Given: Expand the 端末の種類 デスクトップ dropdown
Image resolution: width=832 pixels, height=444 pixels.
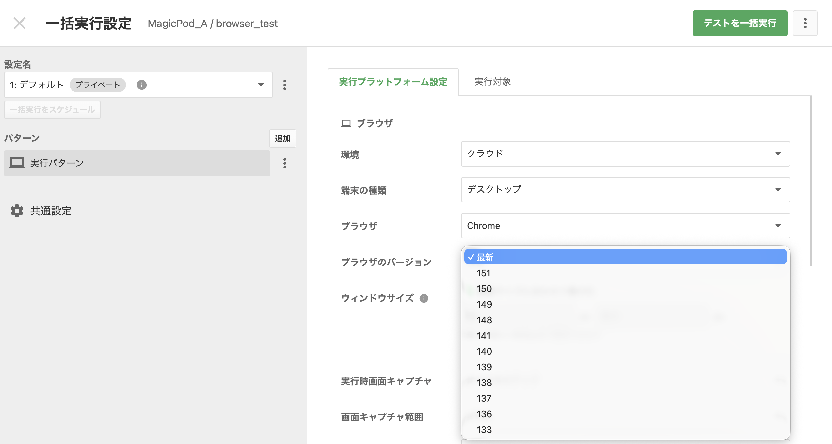Looking at the screenshot, I should pyautogui.click(x=625, y=190).
